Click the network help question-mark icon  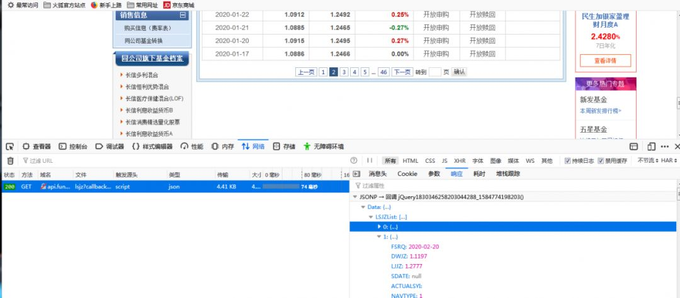click(353, 161)
